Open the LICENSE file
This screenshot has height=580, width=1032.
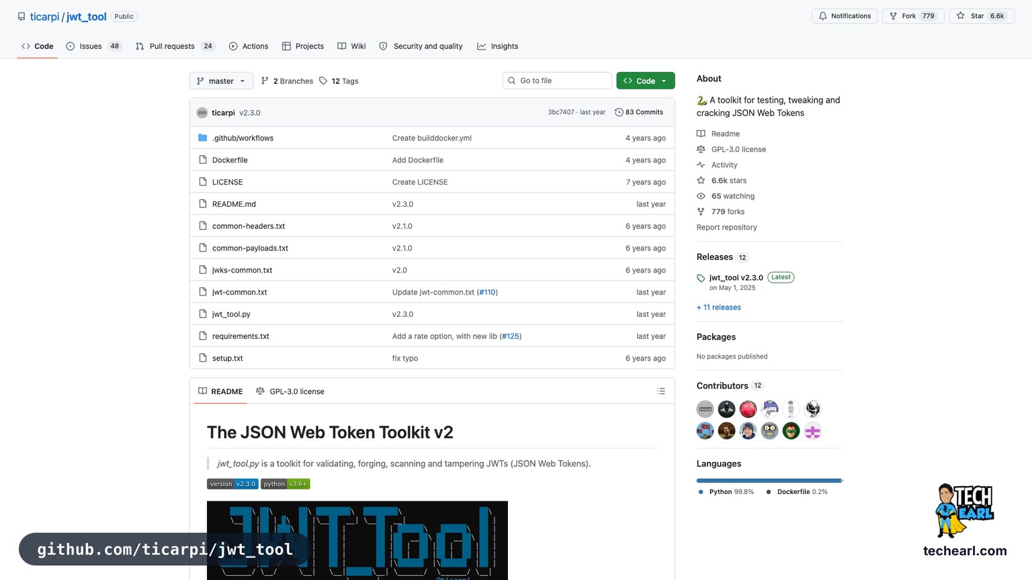click(227, 182)
